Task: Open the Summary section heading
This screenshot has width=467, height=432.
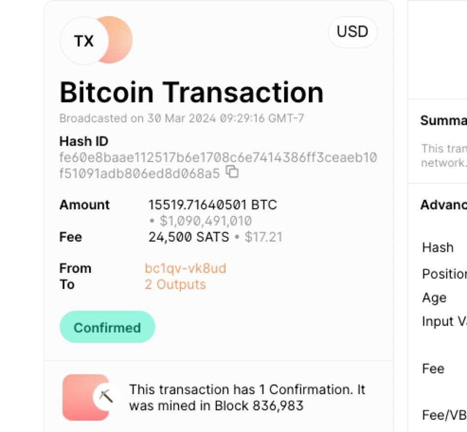Action: 443,121
